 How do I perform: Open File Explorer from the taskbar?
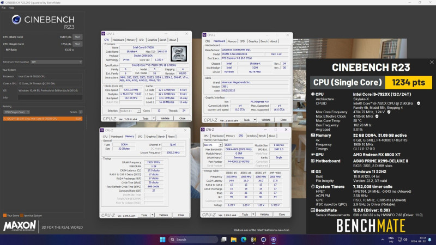234,240
